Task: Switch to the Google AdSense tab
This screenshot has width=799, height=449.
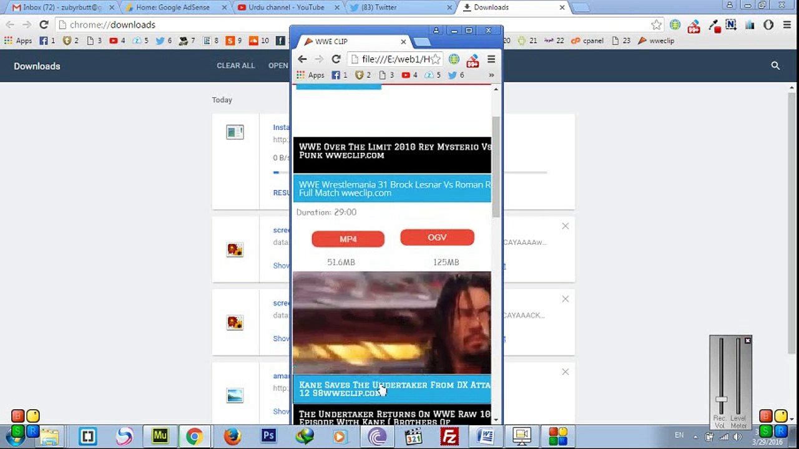Action: pos(177,7)
